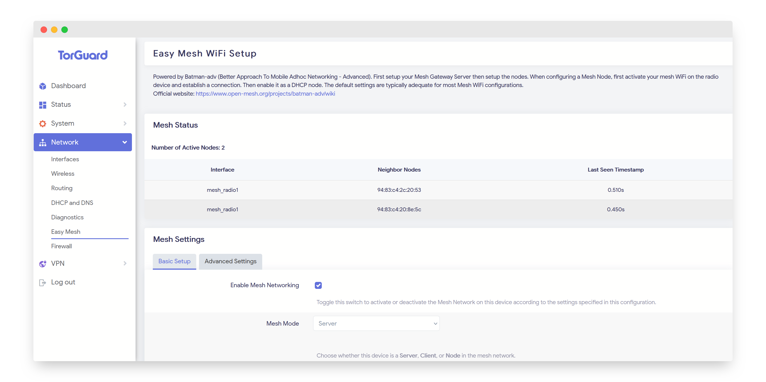Expand the System submenu arrow

[x=125, y=123]
